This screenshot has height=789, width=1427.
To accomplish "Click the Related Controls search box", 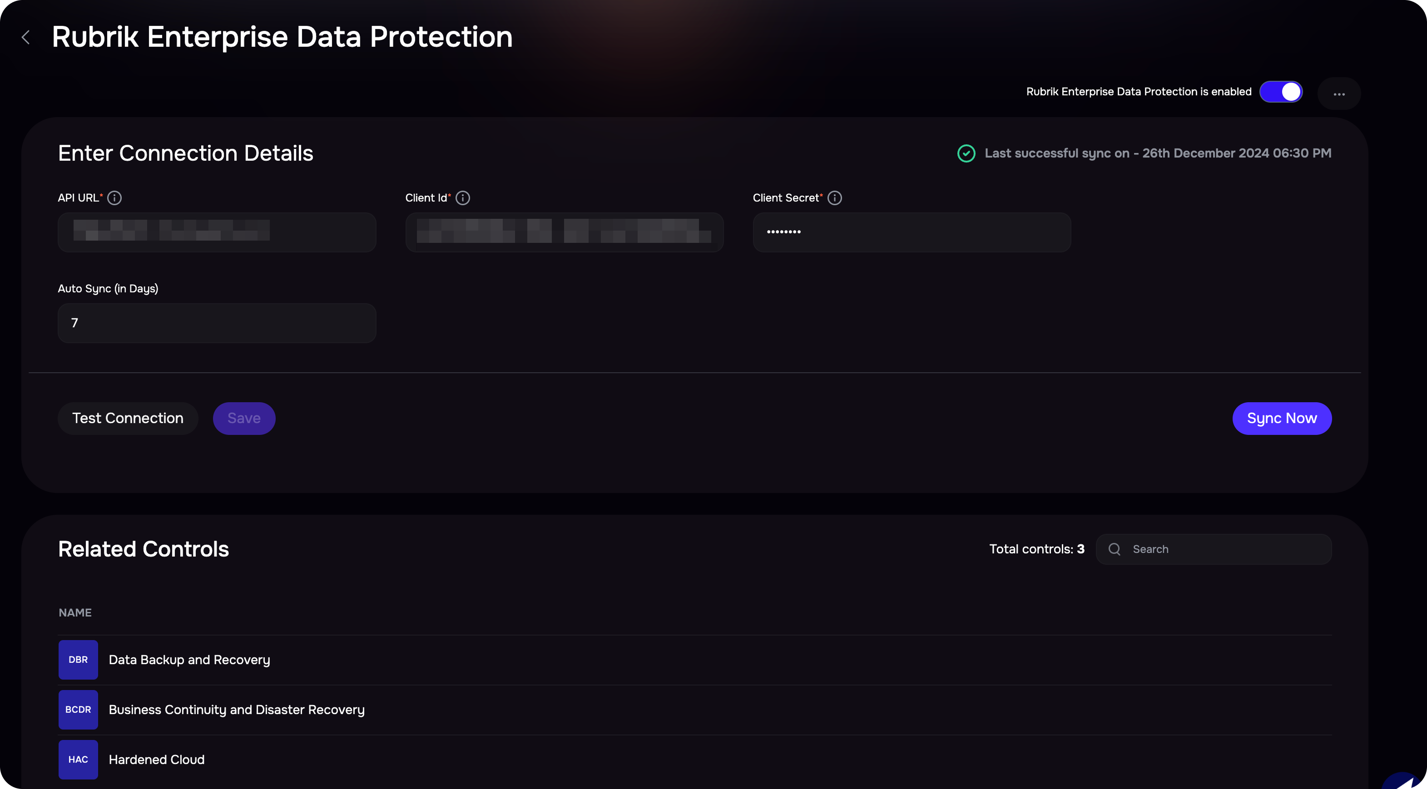I will (1214, 549).
